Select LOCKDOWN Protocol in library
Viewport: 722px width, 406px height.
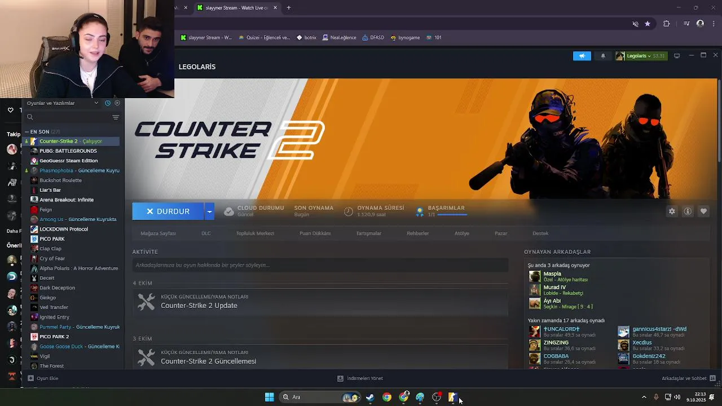pyautogui.click(x=71, y=229)
